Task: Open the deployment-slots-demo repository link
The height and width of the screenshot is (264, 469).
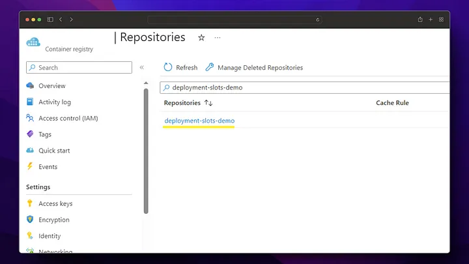Action: pos(199,121)
